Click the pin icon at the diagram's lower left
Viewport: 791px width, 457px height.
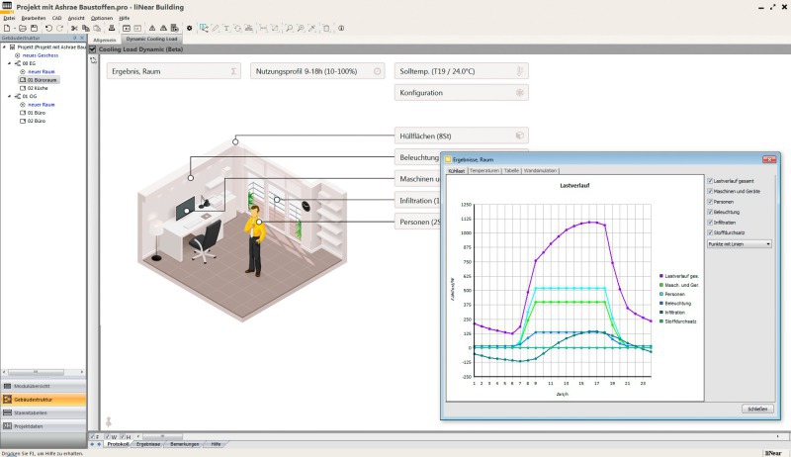pyautogui.click(x=108, y=421)
